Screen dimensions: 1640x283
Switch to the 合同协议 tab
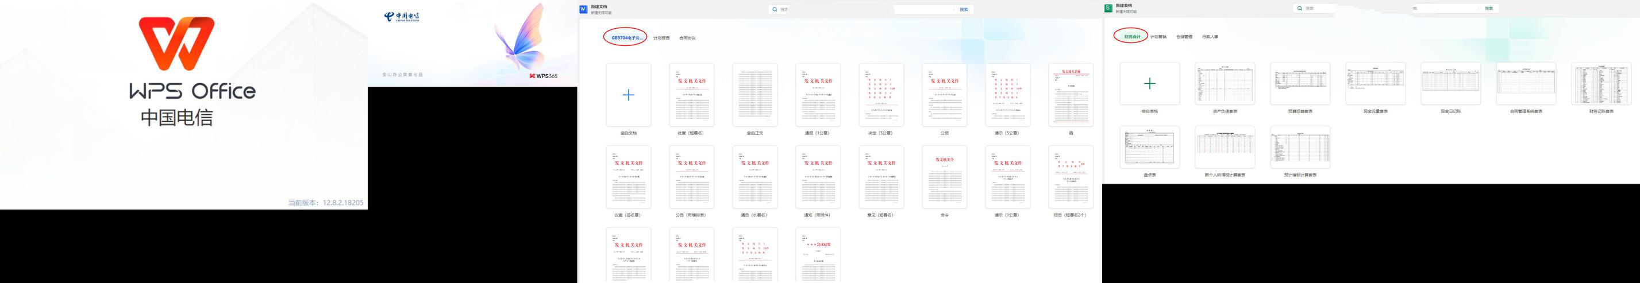[x=687, y=38]
